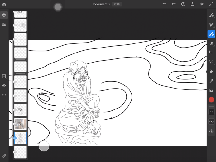Viewport: 216px width, 162px height.
Task: Redo the undone action
Action: [174, 4]
